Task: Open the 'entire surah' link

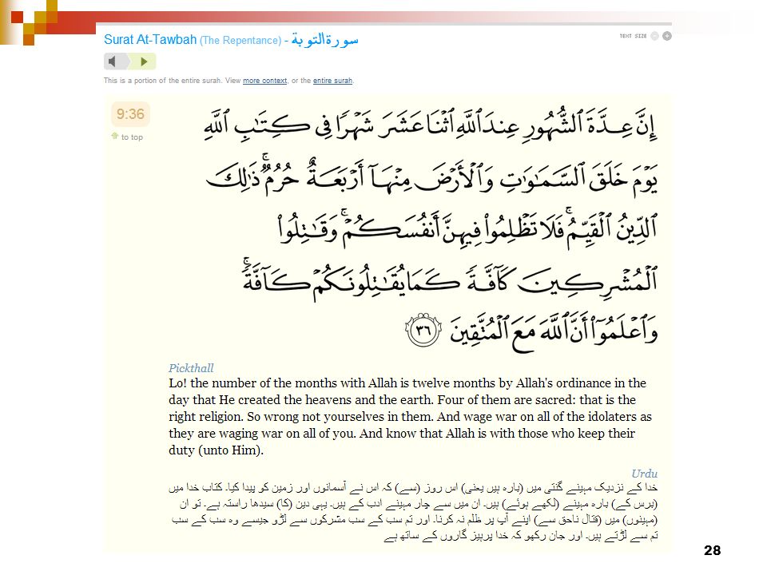Action: 332,81
